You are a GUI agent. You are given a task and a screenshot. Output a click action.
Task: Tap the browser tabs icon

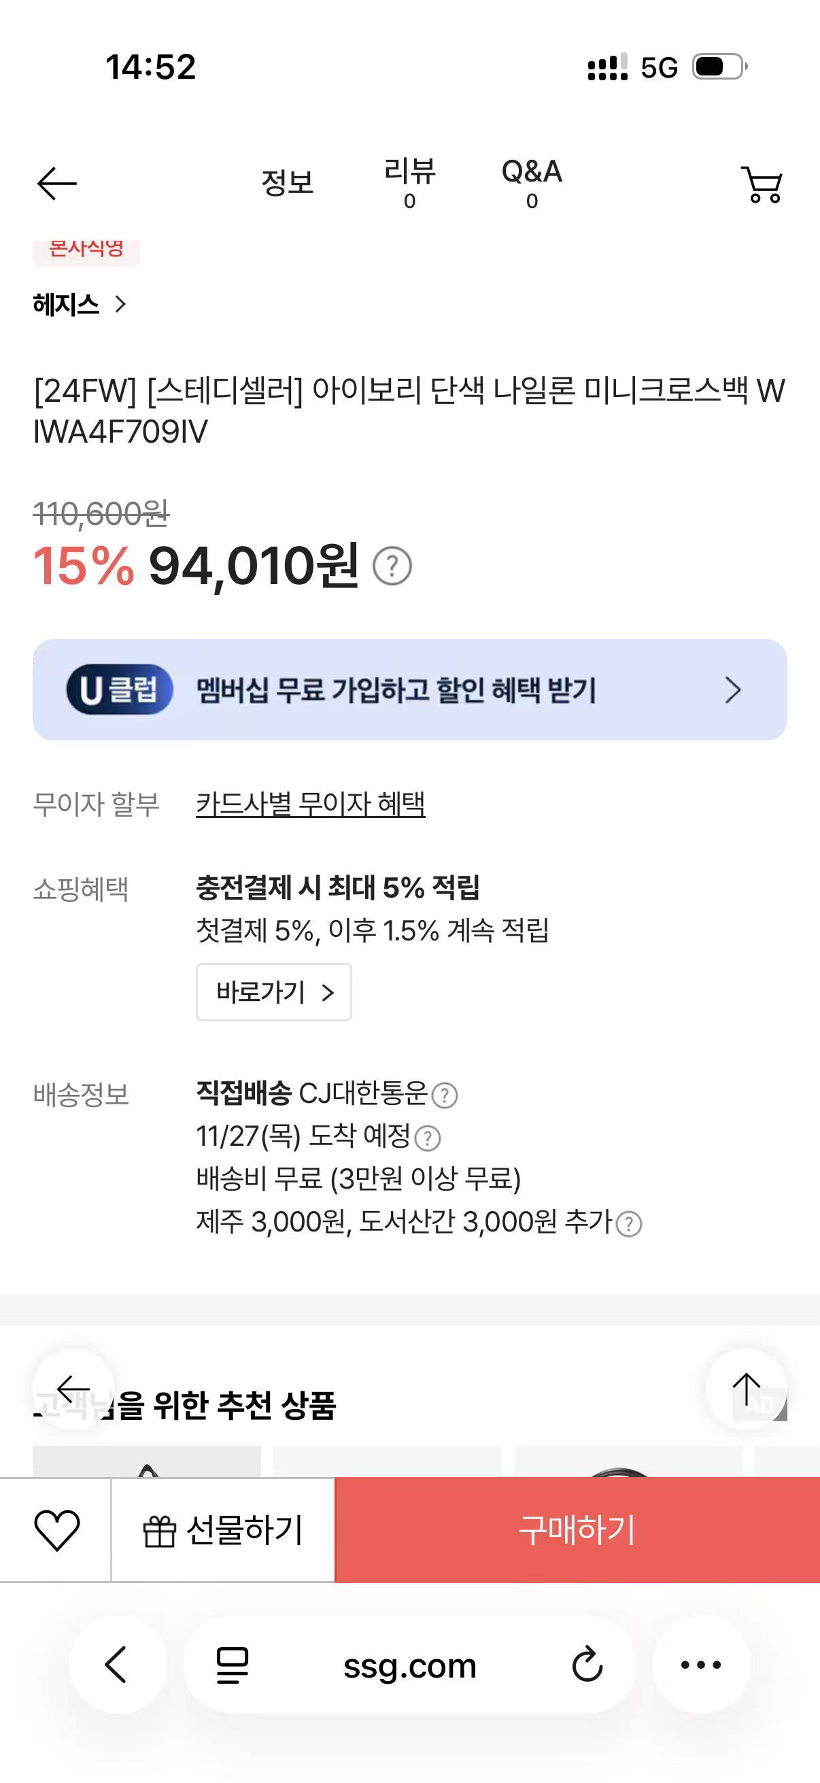(x=233, y=1665)
